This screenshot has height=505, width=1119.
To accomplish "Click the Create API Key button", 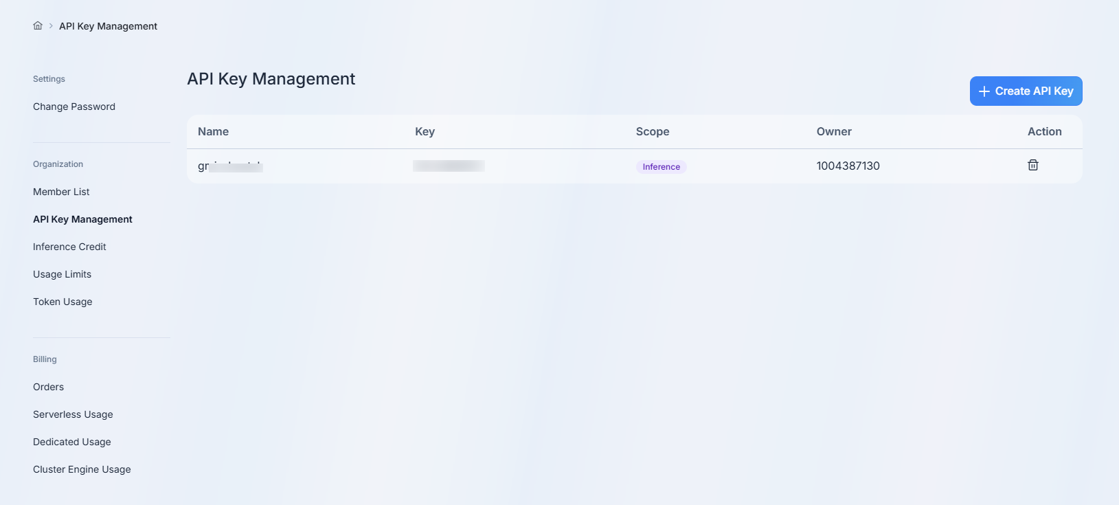I will click(x=1026, y=91).
